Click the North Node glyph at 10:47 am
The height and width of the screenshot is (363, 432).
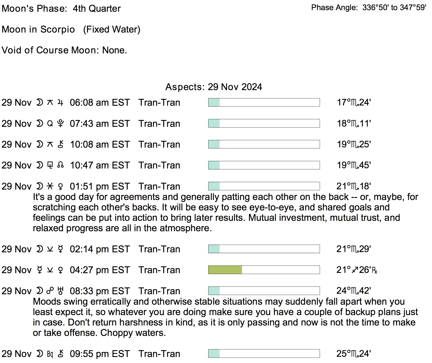(60, 165)
